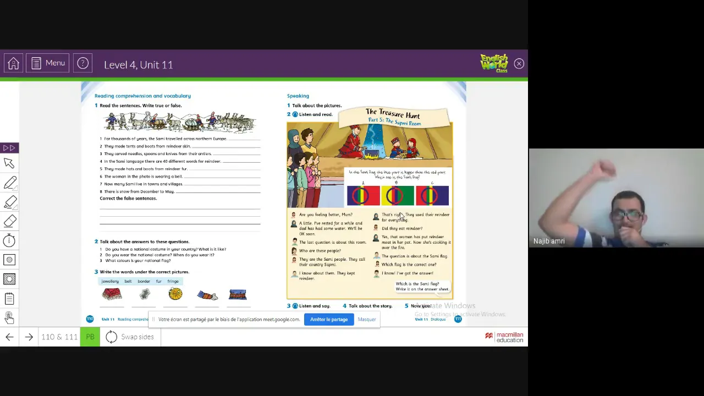This screenshot has height=396, width=704.
Task: Click Masquer link in sharing bar
Action: 367,320
